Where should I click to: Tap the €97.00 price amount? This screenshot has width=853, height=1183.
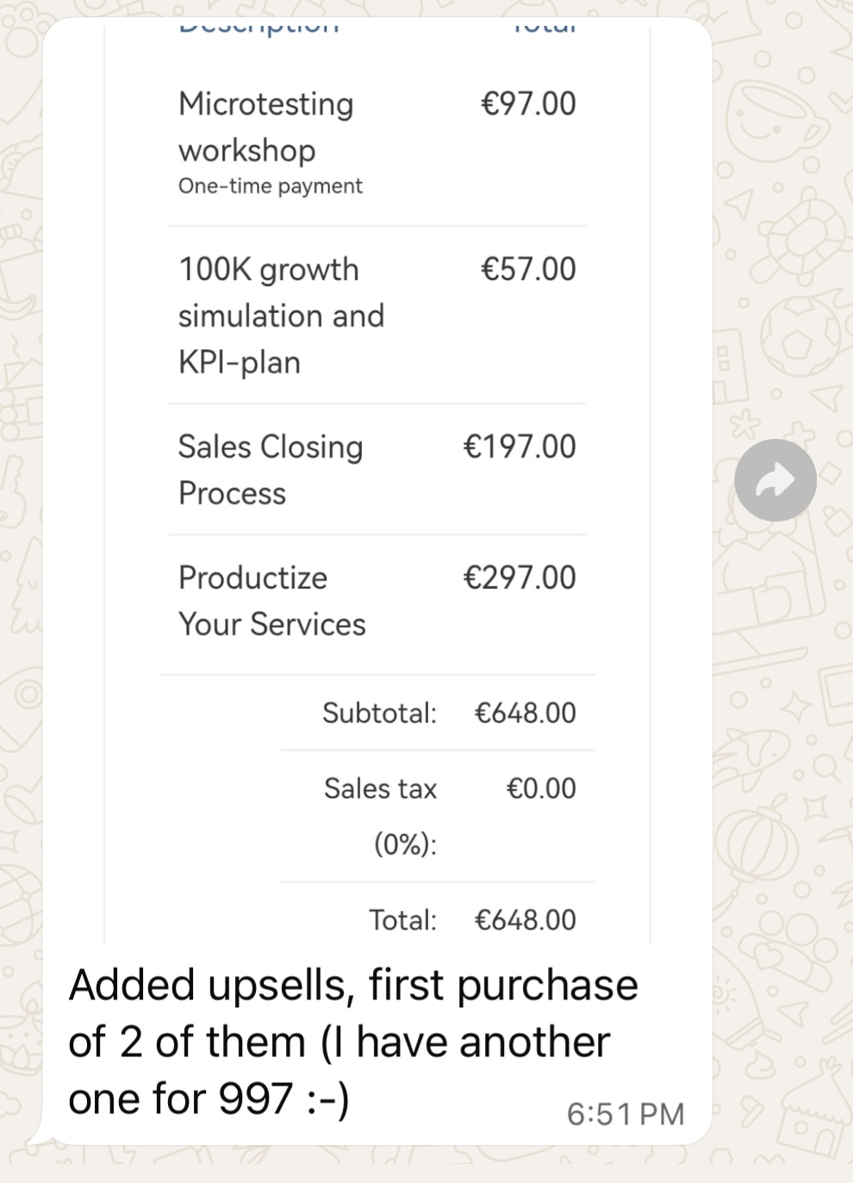(x=527, y=103)
